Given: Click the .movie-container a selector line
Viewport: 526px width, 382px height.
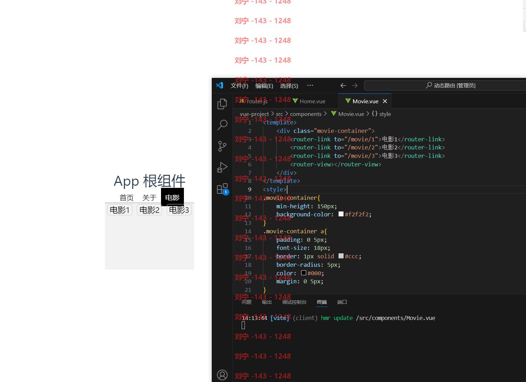Looking at the screenshot, I should (x=295, y=231).
